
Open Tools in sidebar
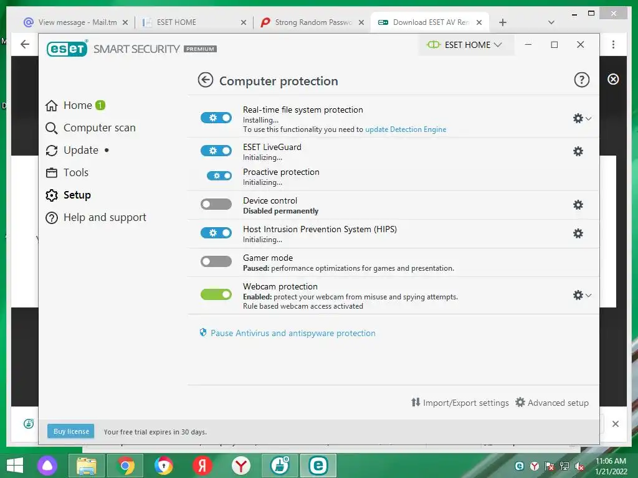pos(67,172)
